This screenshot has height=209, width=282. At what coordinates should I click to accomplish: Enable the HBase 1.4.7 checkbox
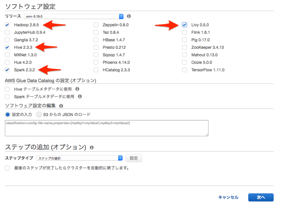pos(96,40)
